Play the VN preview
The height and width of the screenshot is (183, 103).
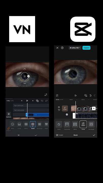(x=27, y=101)
